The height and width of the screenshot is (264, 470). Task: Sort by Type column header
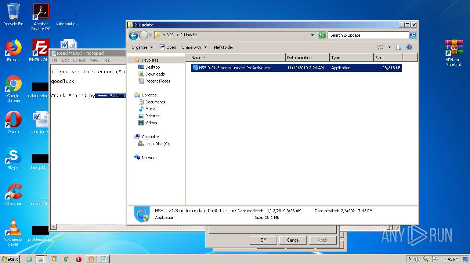coord(351,58)
